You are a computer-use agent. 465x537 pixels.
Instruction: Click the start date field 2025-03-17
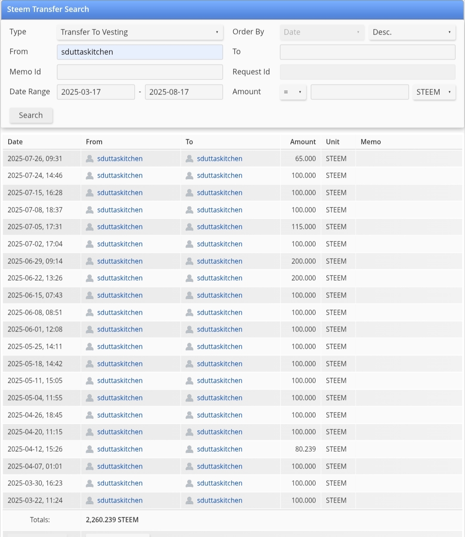coord(96,92)
